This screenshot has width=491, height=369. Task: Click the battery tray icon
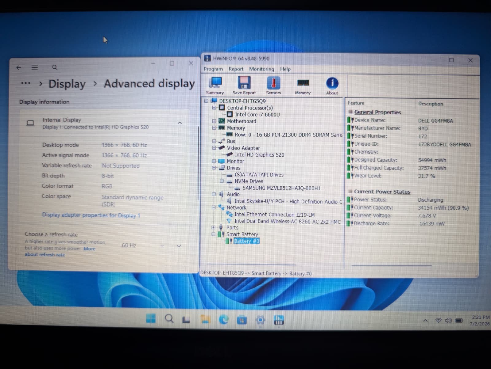(x=459, y=321)
